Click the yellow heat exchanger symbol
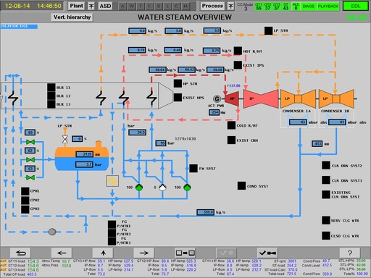Viewport: 371px width, 278px height. pos(112,181)
